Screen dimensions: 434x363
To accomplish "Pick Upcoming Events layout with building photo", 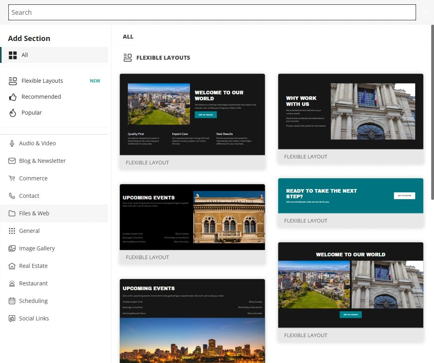I will coord(192,224).
